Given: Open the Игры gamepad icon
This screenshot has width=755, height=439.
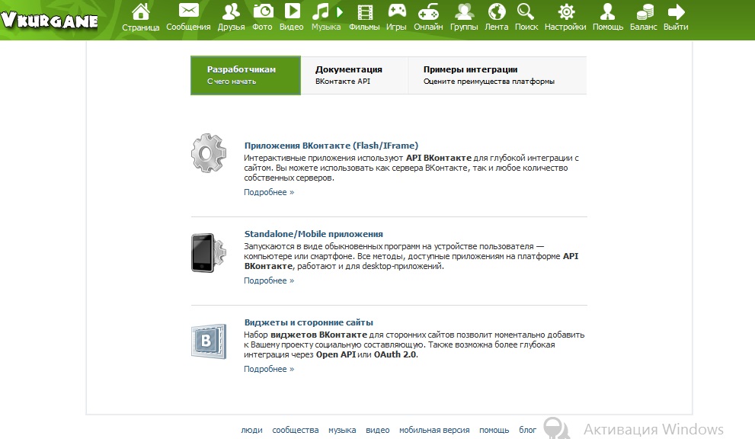Looking at the screenshot, I should click(397, 11).
